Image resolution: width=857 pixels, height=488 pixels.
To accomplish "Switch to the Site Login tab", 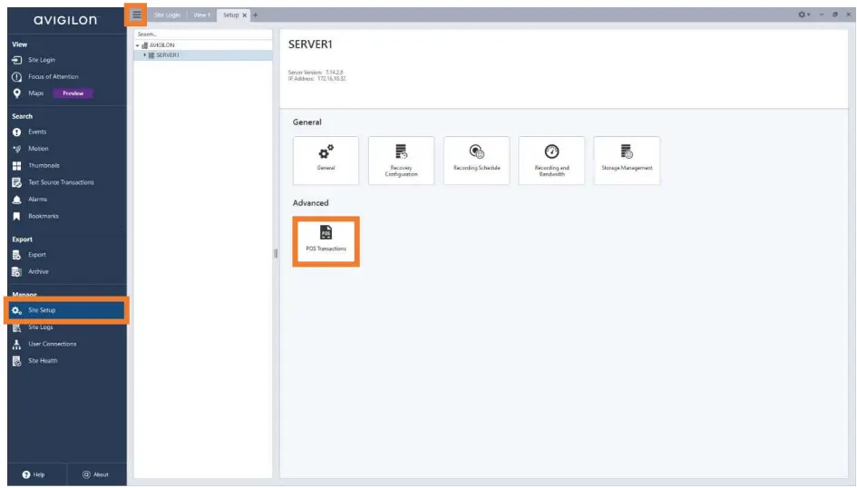I will pos(167,15).
